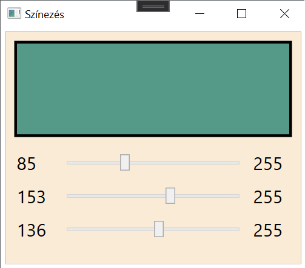
Task: Click the 255 label beside the 85 slider
Action: click(267, 163)
